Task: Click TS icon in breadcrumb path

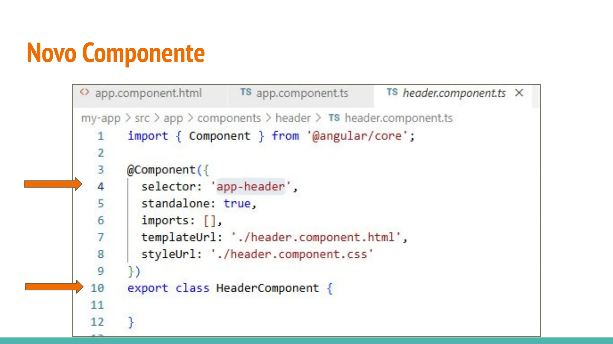Action: click(x=334, y=118)
